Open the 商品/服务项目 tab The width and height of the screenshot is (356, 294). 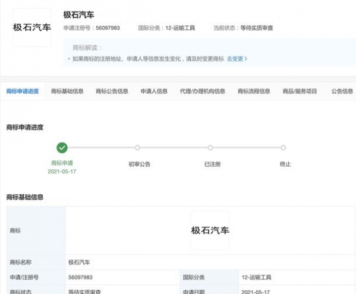300,91
